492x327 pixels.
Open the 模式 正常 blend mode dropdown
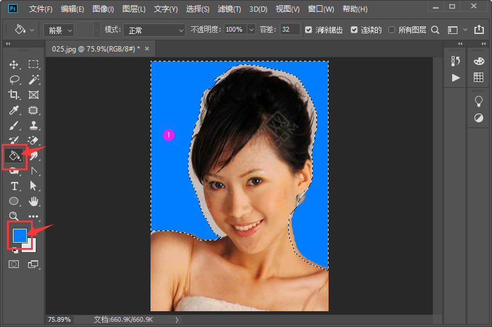155,30
